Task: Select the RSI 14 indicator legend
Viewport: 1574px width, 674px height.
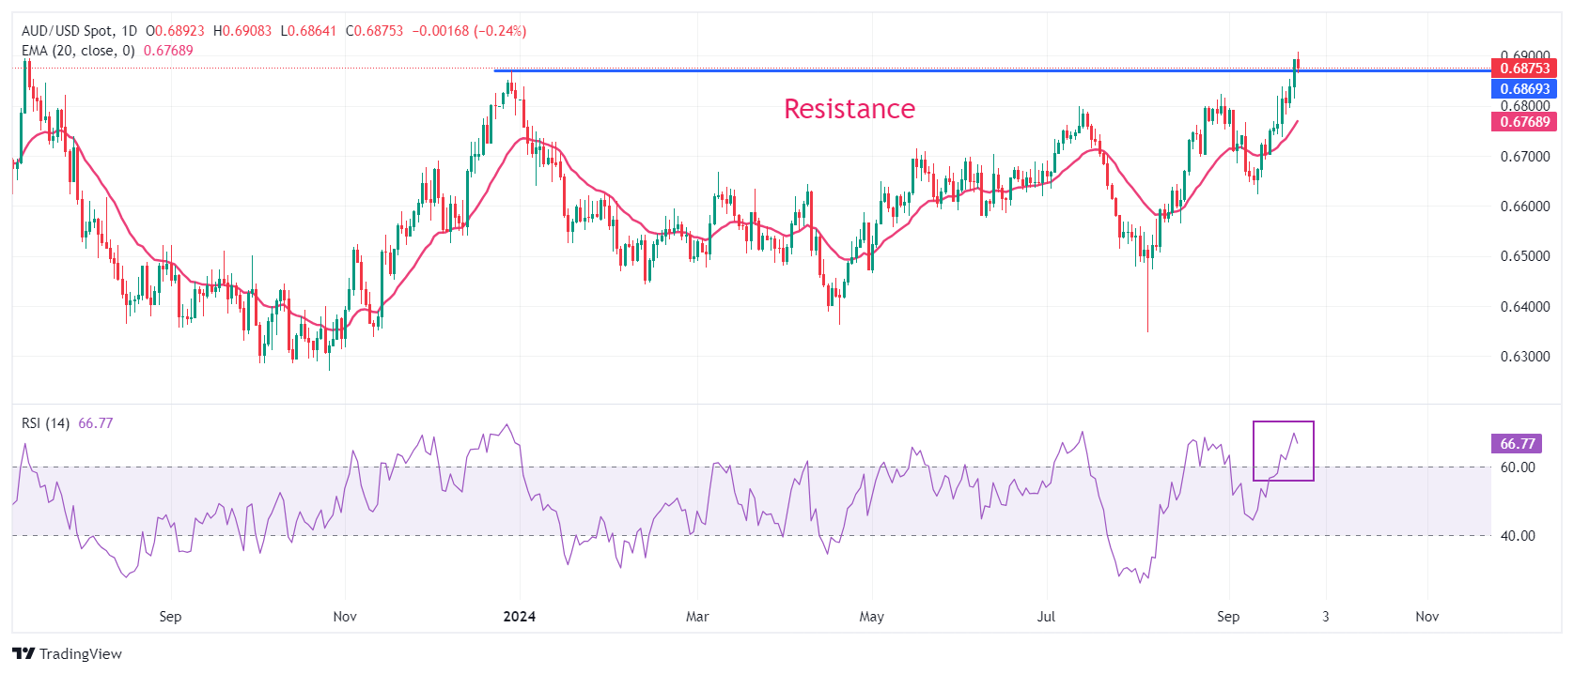Action: 45,423
